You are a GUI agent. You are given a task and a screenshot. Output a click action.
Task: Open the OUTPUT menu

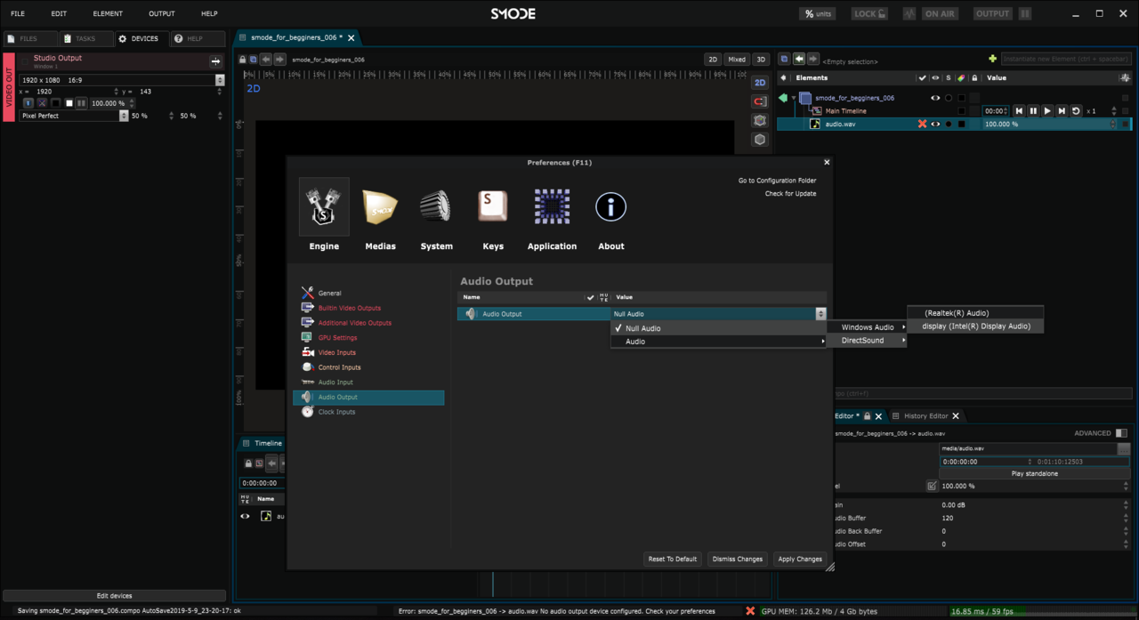coord(162,14)
